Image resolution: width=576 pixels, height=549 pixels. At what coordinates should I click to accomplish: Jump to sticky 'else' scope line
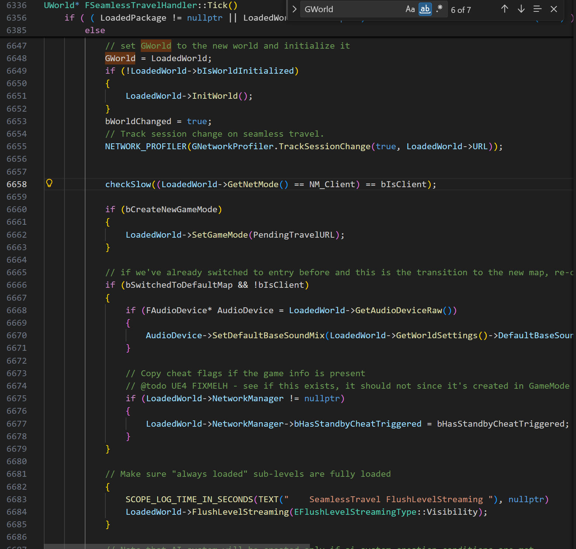(x=95, y=30)
